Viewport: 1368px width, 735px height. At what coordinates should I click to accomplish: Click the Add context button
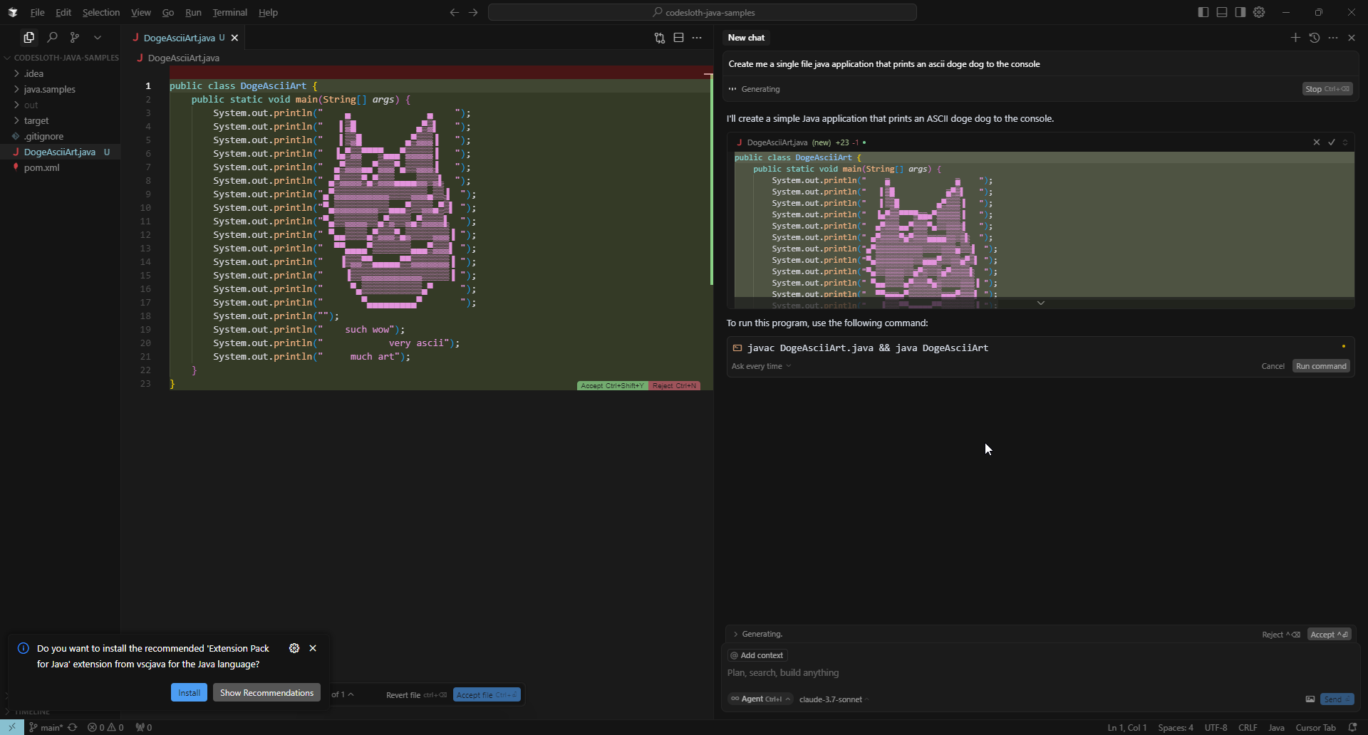coord(757,655)
